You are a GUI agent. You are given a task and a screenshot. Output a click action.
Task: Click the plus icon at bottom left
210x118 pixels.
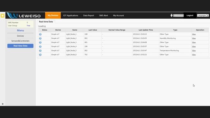pos(3,104)
